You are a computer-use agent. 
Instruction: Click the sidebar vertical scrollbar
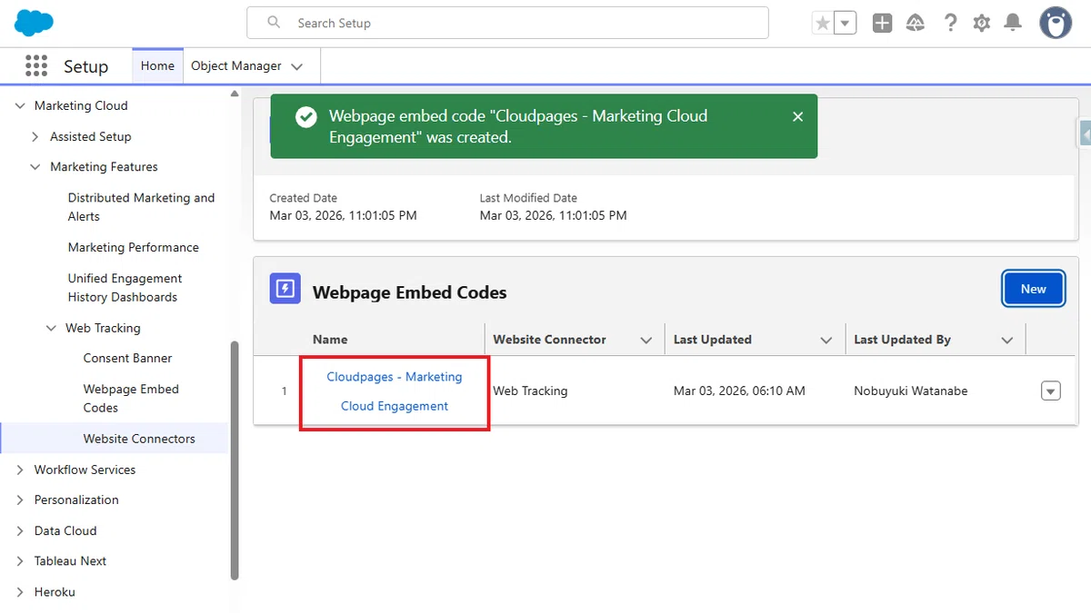coord(235,459)
